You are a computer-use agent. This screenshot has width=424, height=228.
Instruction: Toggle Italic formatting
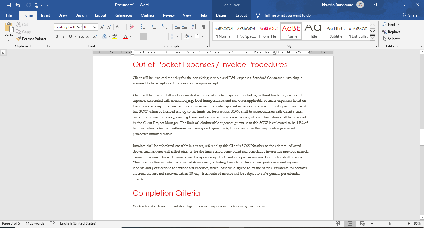tap(64, 36)
